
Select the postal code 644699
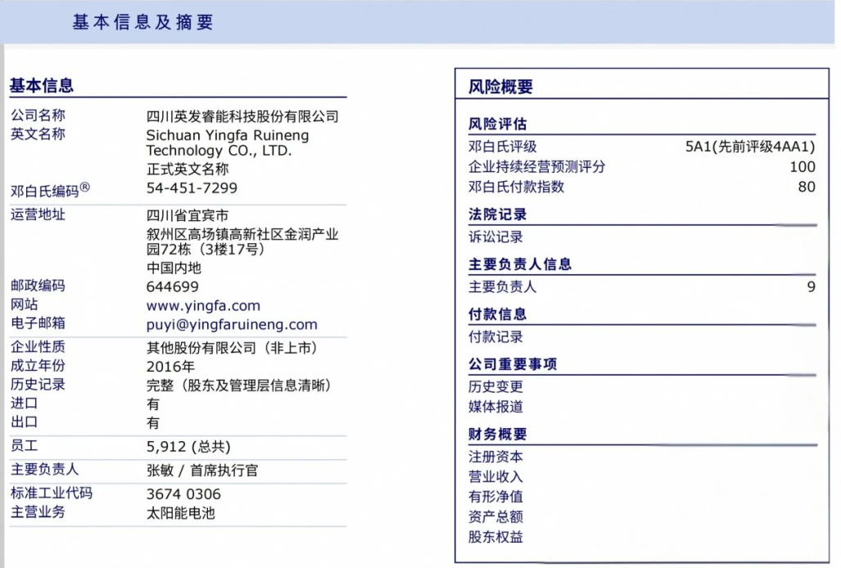(172, 287)
